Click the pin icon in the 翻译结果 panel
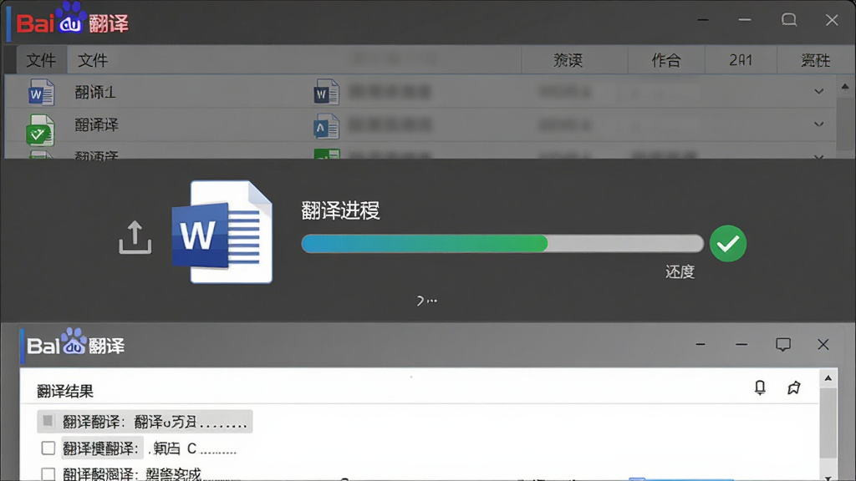Screen dimensions: 856x481 (794, 387)
